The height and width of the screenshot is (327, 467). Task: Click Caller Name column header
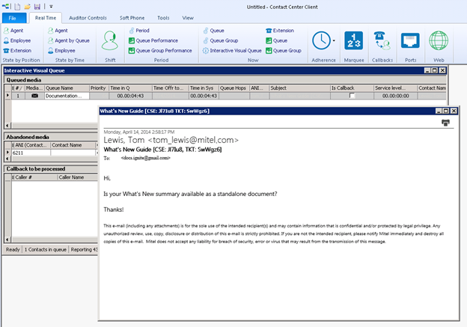77,177
